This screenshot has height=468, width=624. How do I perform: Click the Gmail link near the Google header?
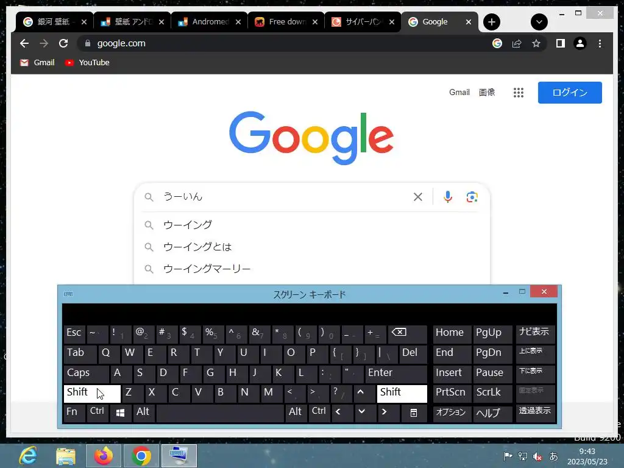pos(459,93)
